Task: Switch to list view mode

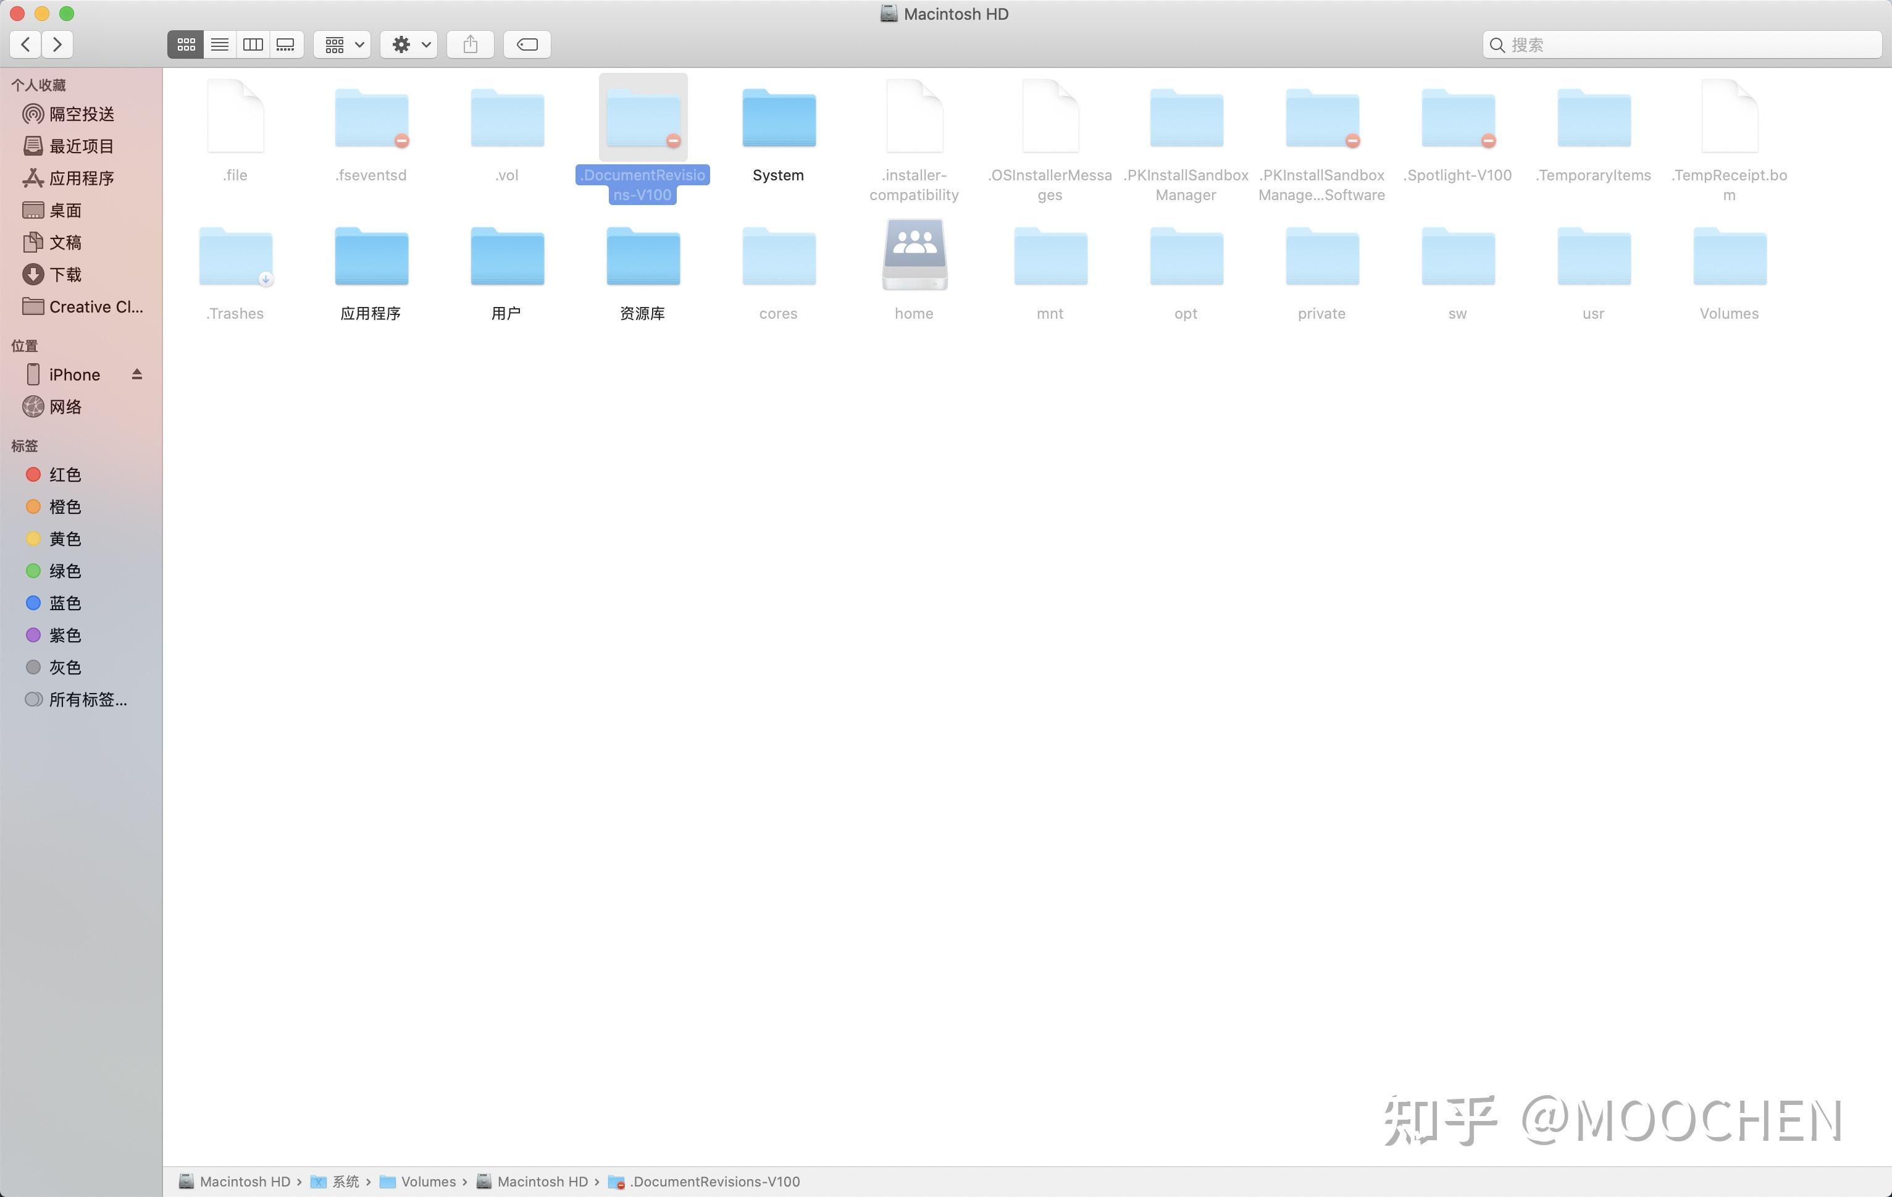Action: [219, 45]
